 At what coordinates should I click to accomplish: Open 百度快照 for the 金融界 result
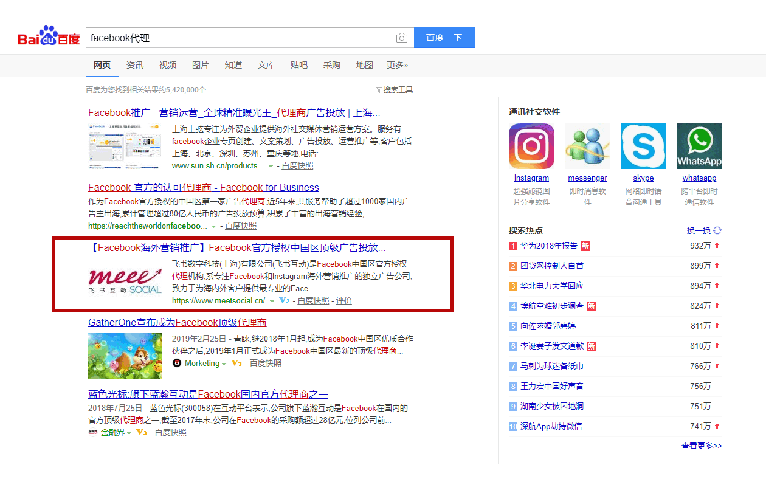(170, 433)
